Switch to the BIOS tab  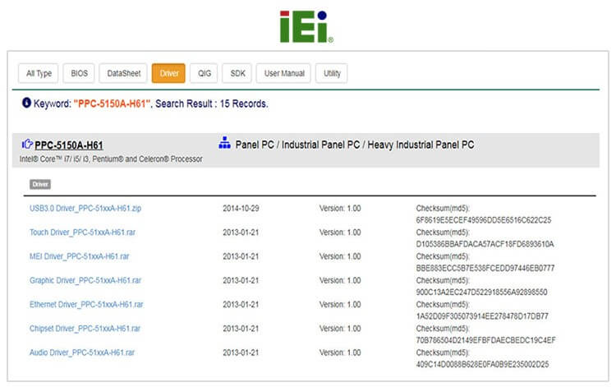[80, 73]
